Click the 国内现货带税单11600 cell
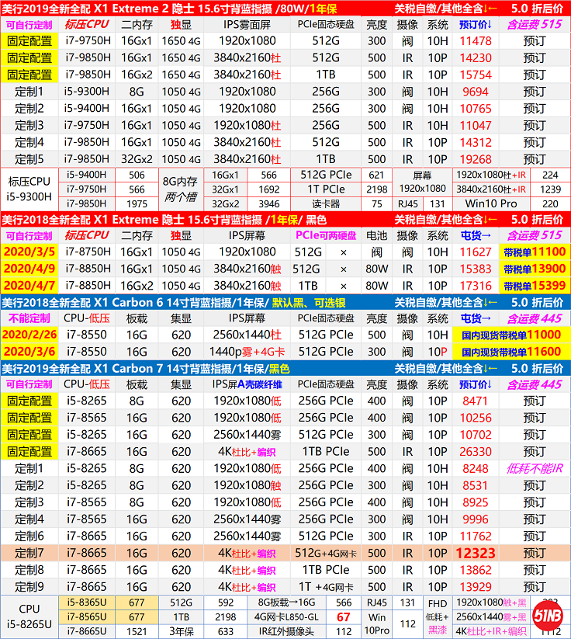This screenshot has height=639, width=571. [510, 352]
